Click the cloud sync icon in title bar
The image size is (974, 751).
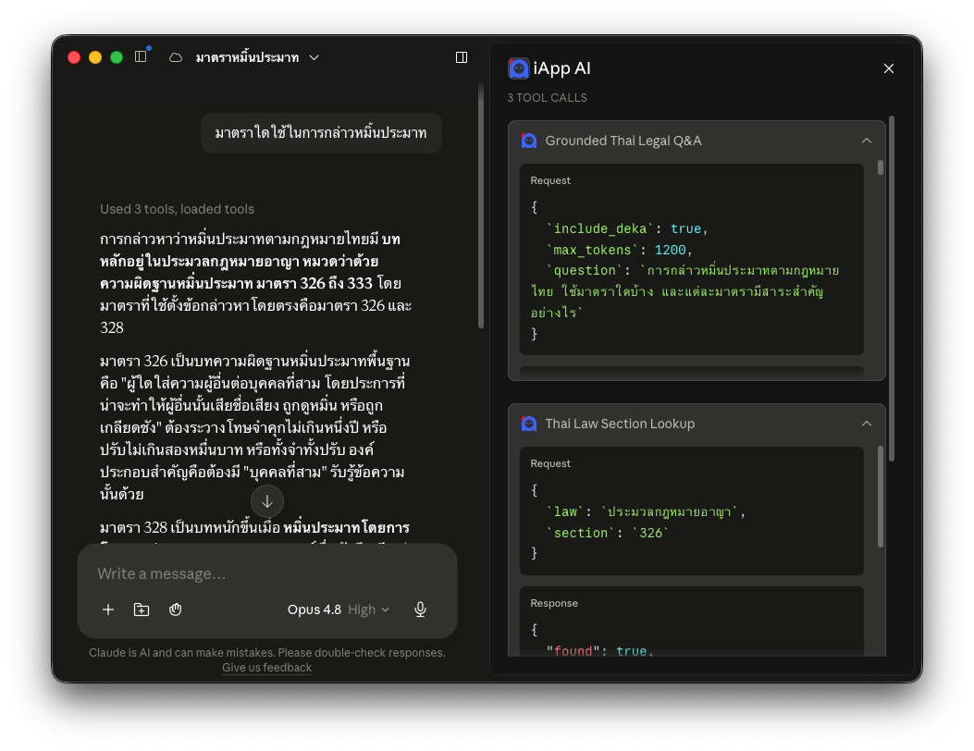(176, 57)
